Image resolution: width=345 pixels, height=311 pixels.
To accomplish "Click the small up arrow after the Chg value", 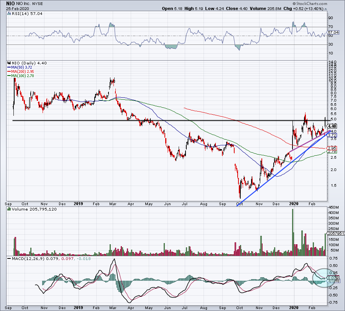I will click(325, 9).
